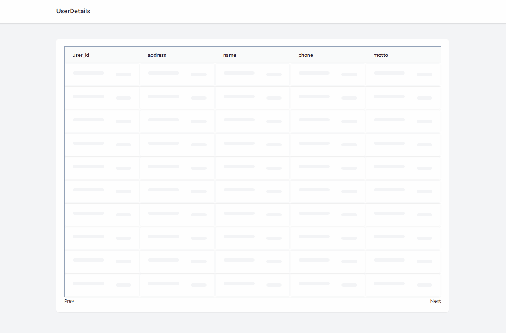
Task: Select the fifth loading row
Action: [252, 168]
